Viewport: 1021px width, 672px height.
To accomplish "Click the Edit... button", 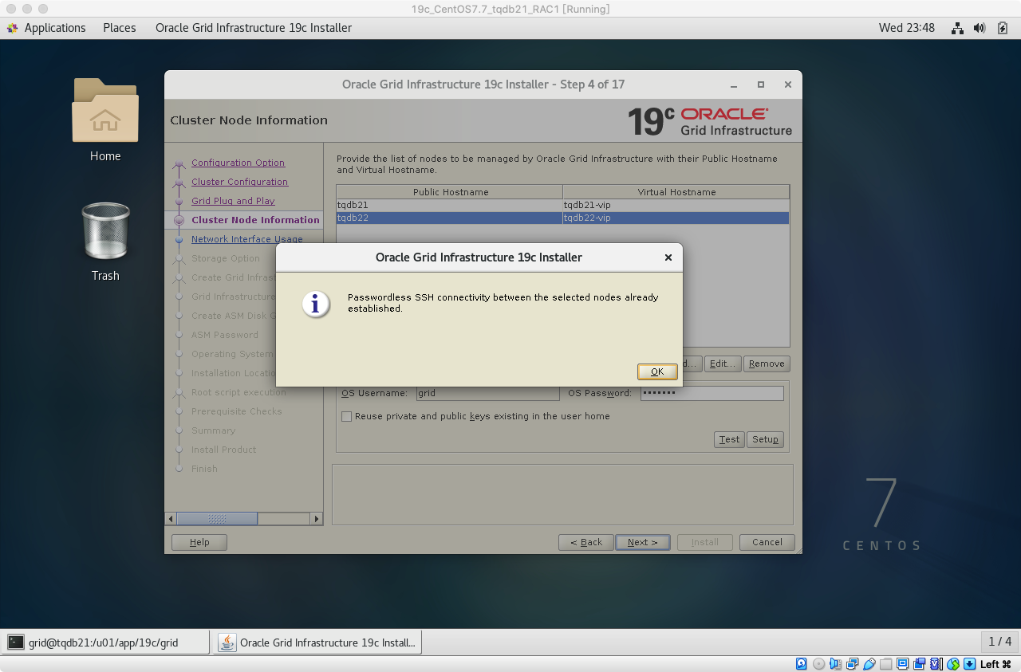I will (723, 364).
